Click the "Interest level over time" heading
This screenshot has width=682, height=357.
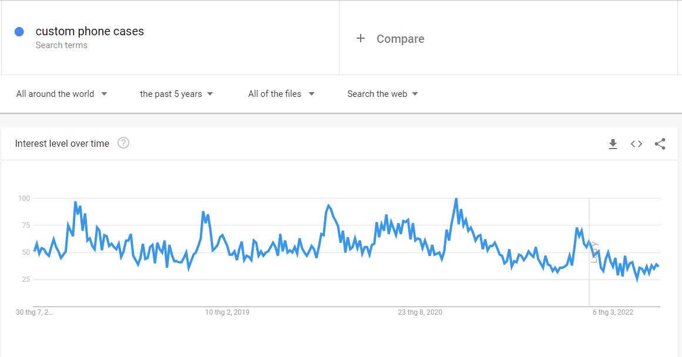click(62, 144)
